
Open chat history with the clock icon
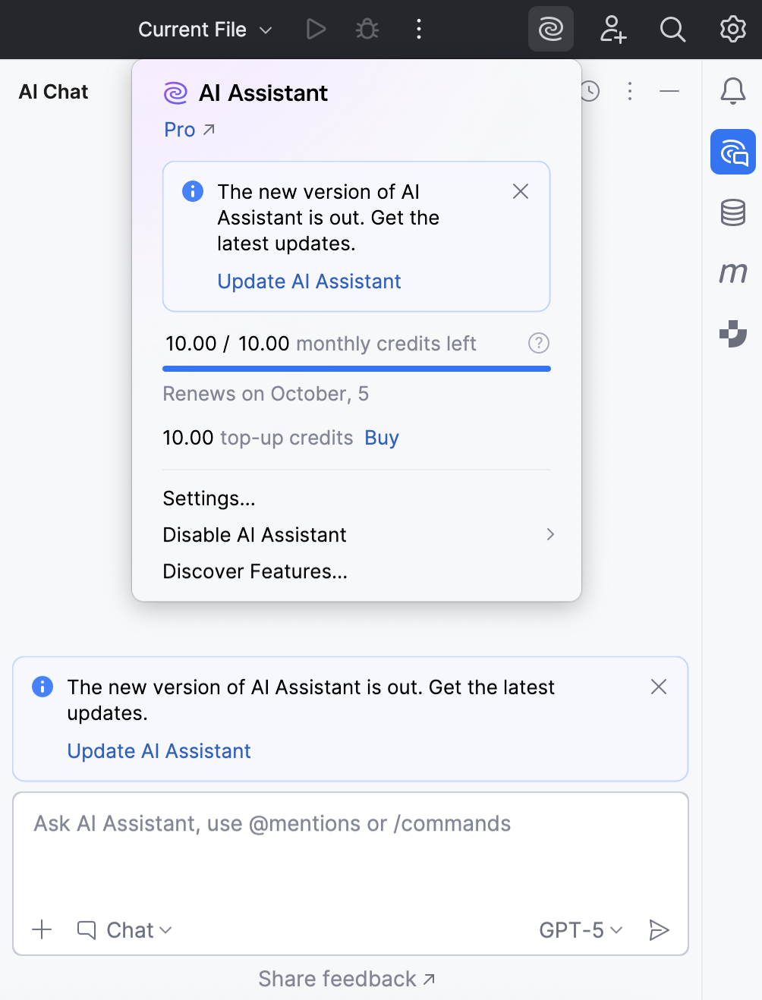(590, 91)
